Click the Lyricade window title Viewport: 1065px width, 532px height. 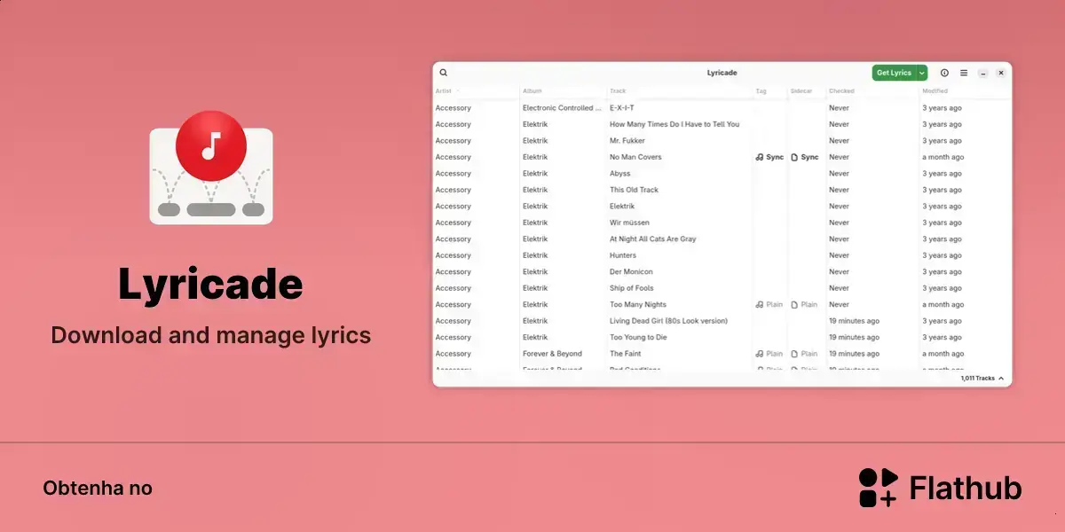point(722,73)
